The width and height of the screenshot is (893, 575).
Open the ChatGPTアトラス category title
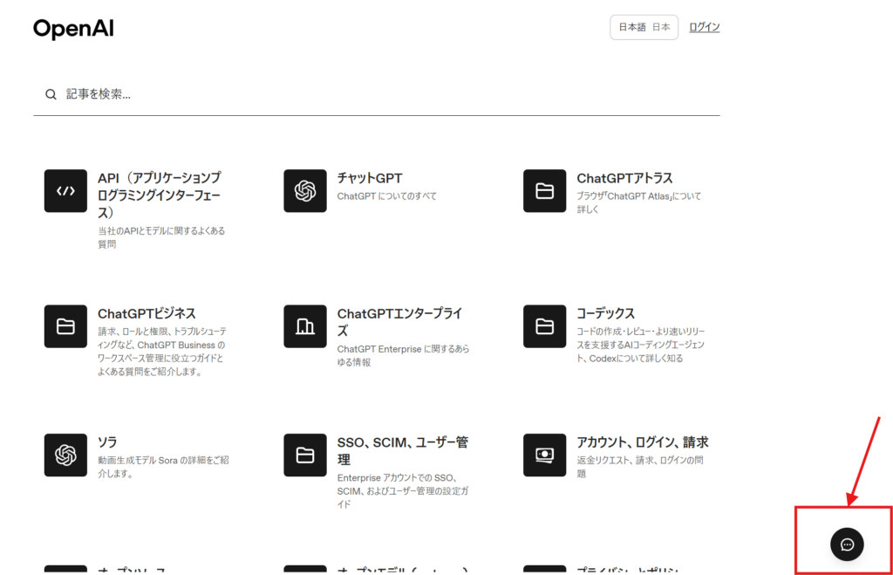tap(624, 178)
